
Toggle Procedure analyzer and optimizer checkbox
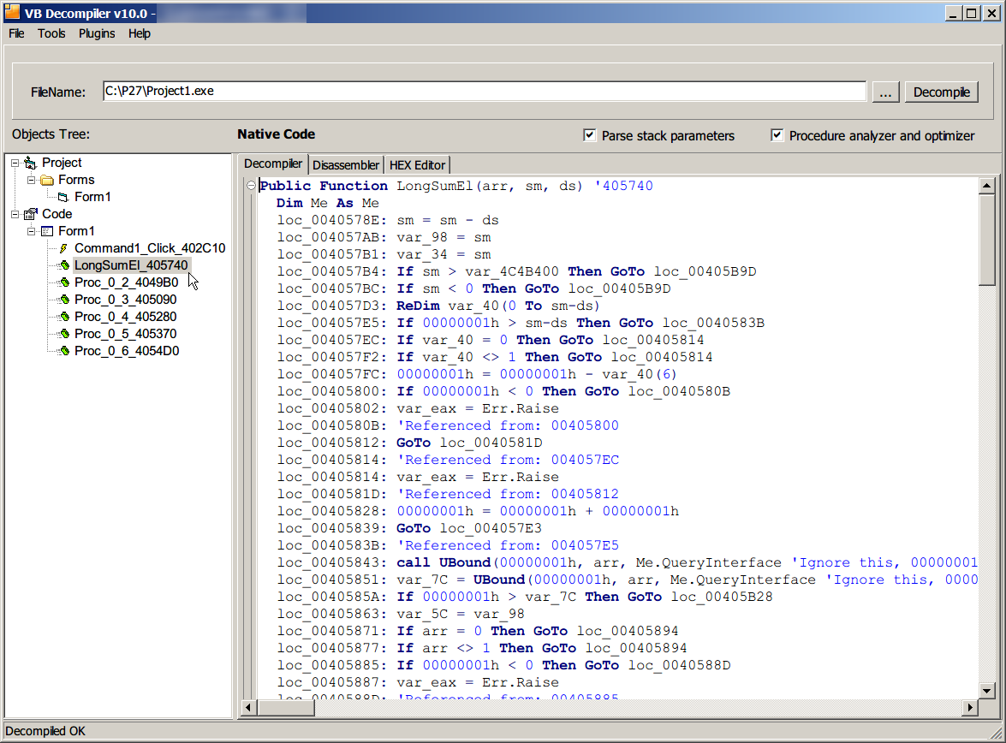click(777, 135)
